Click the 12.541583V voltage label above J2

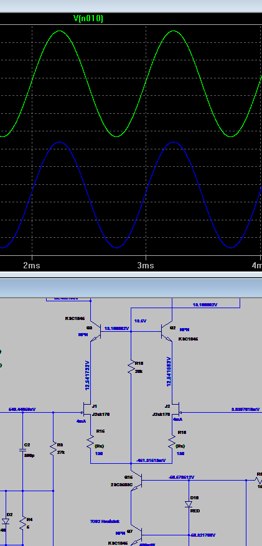coord(169,372)
